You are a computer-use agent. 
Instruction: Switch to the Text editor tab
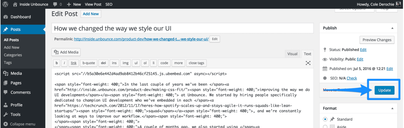[x=308, y=54]
